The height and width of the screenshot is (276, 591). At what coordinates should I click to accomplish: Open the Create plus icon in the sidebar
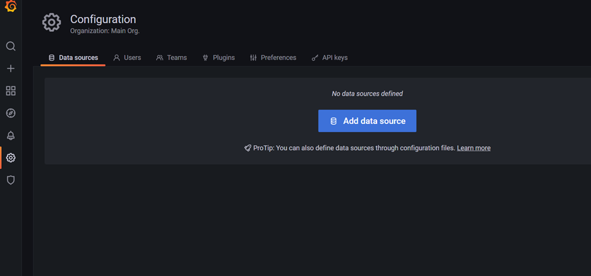tap(11, 69)
